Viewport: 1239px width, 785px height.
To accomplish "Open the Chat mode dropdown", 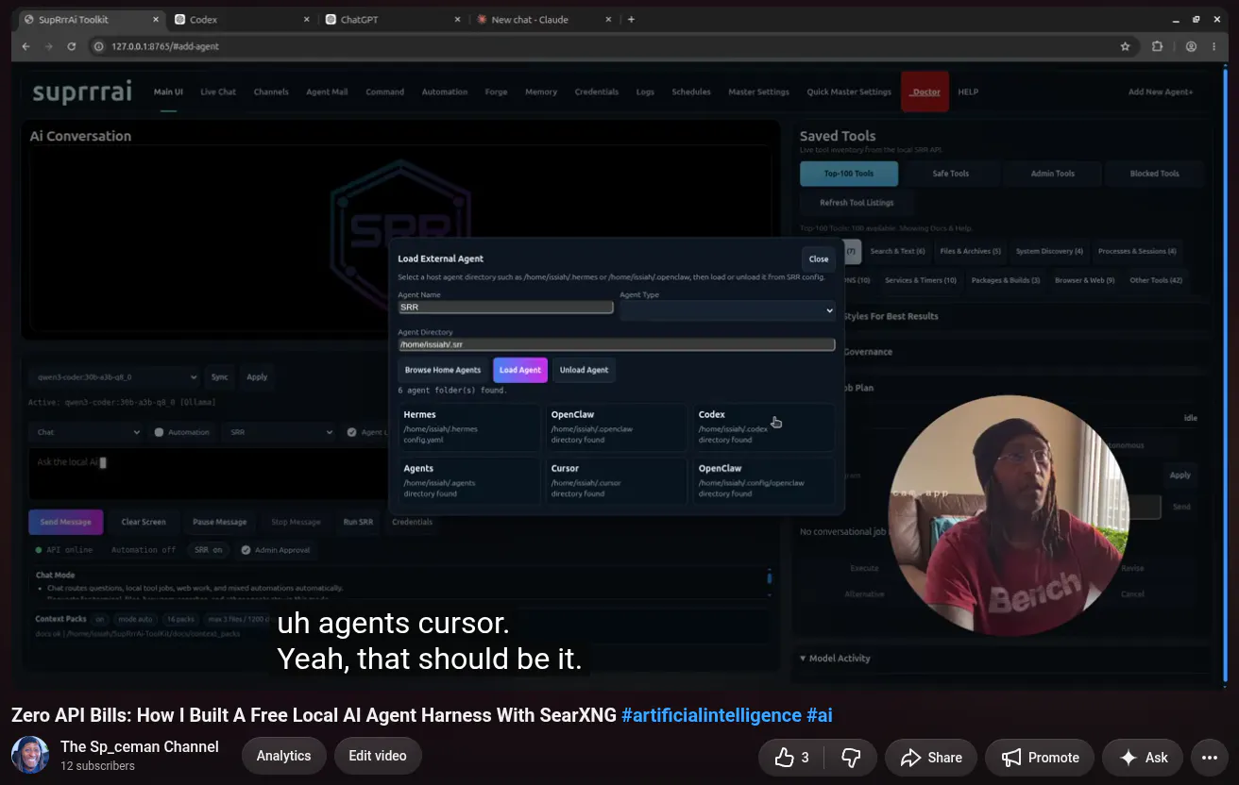I will [x=85, y=432].
